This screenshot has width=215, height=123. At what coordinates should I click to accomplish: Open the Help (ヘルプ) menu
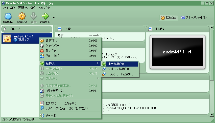click(x=44, y=8)
